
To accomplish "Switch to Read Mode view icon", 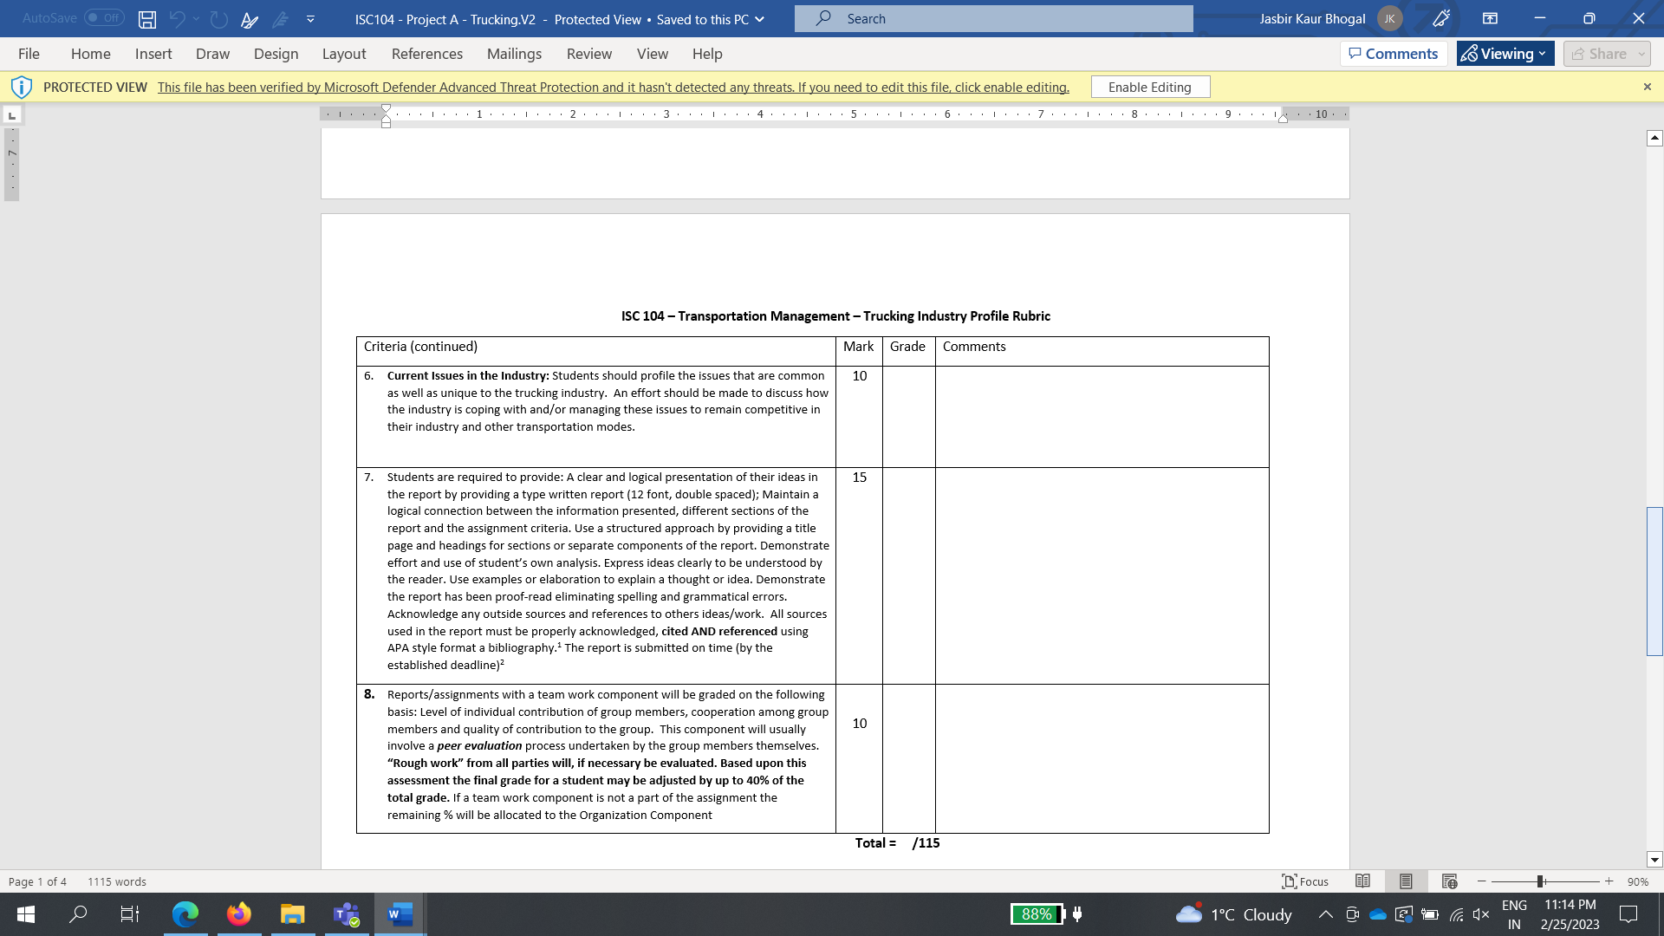I will (1362, 881).
